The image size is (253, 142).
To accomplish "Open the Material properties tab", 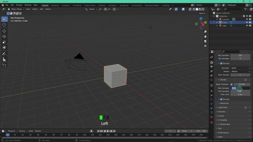I will coord(211,117).
